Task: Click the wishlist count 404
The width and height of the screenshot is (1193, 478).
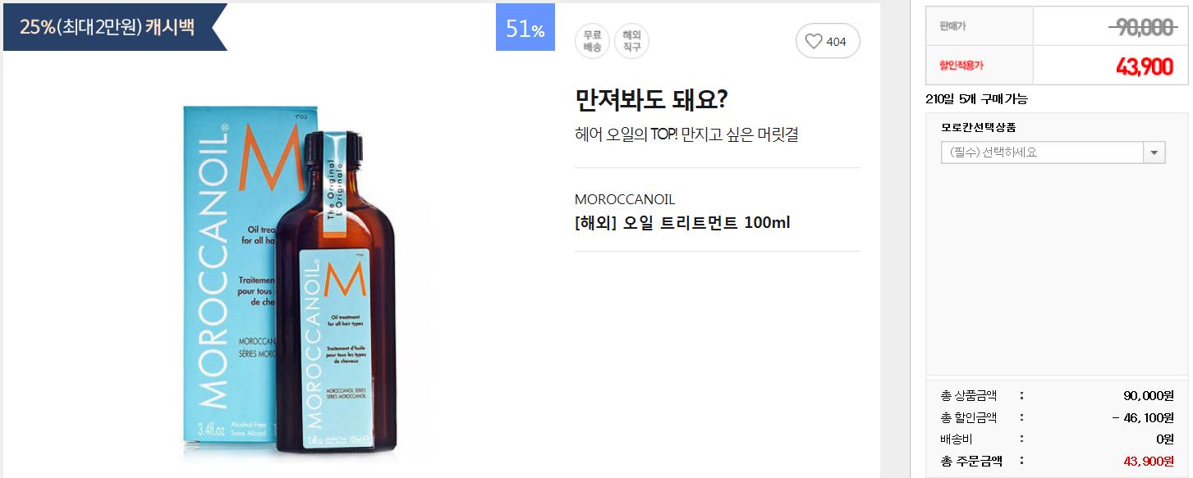Action: click(836, 42)
